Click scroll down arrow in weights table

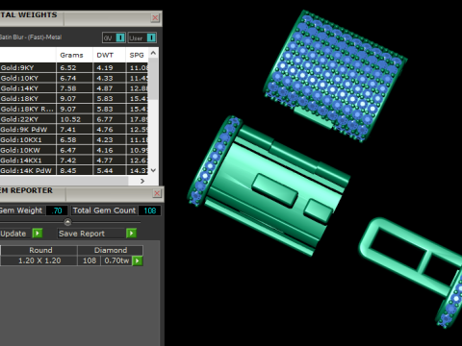[153, 170]
